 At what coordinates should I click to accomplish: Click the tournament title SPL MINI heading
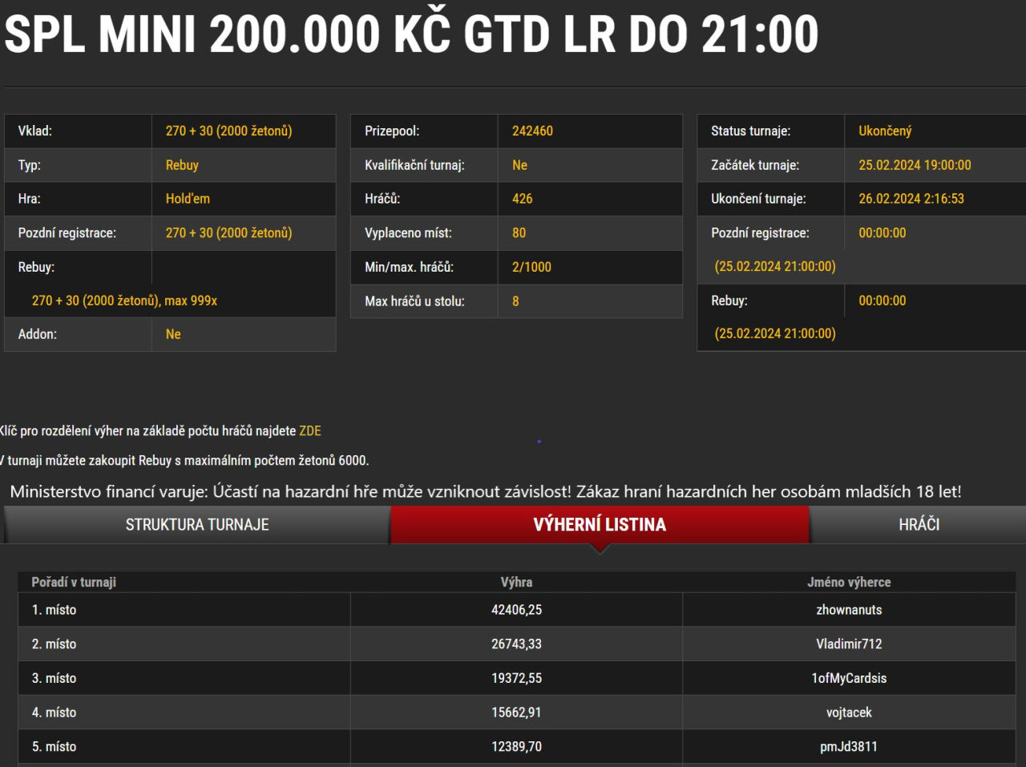tap(411, 34)
